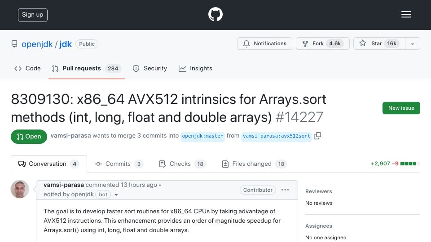Click the 13 hours ago timestamp
The height and width of the screenshot is (242, 431).
coord(139,185)
